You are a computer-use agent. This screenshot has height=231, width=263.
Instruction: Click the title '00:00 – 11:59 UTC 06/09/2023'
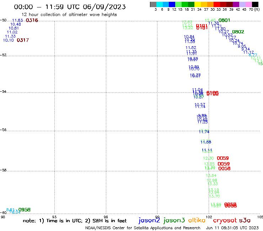pos(70,7)
